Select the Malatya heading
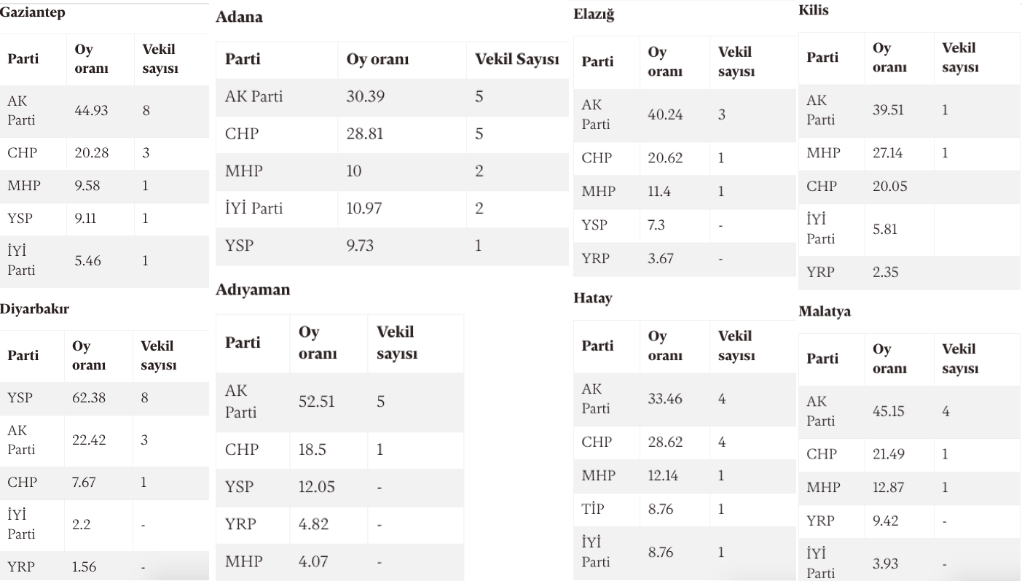 click(824, 311)
